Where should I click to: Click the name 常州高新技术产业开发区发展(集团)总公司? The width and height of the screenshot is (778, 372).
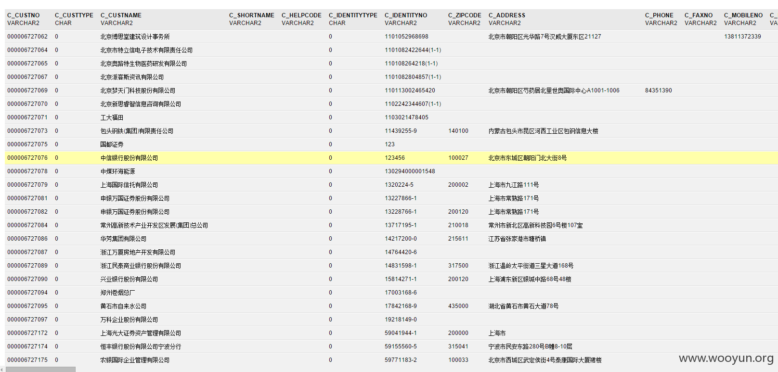tap(154, 225)
